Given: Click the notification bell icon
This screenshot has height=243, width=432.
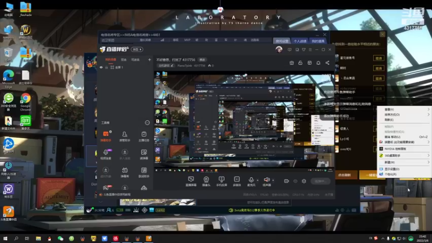Looking at the screenshot, I should (318, 63).
